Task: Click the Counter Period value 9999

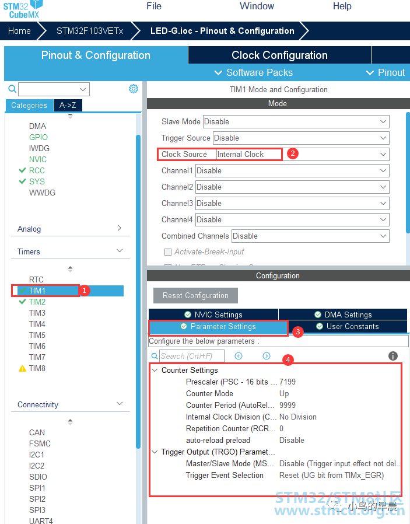Action: (288, 405)
